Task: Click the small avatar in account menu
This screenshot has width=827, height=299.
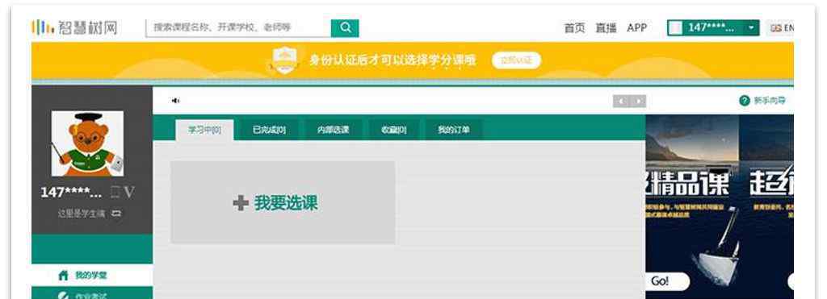Action: (x=676, y=28)
